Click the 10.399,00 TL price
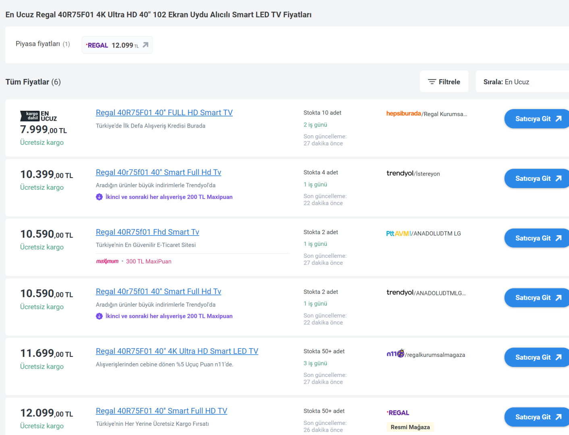The image size is (569, 435). pyautogui.click(x=47, y=174)
